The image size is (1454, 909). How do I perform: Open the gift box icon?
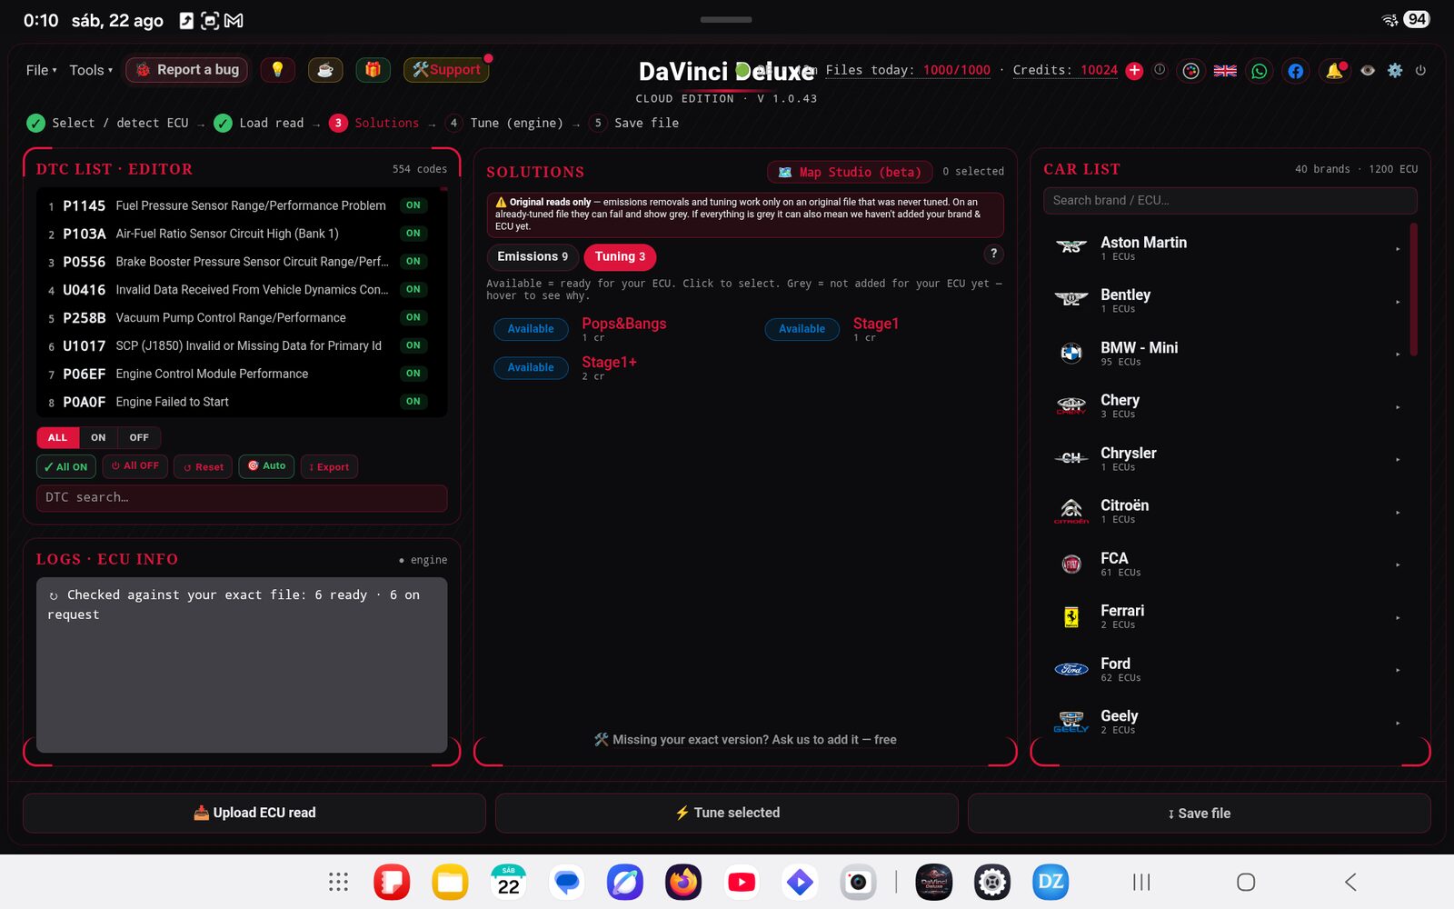tap(373, 70)
